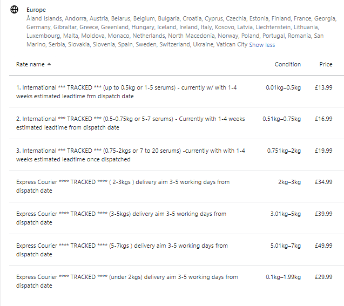
Task: Sort by the Rate name column header
Action: [30, 64]
